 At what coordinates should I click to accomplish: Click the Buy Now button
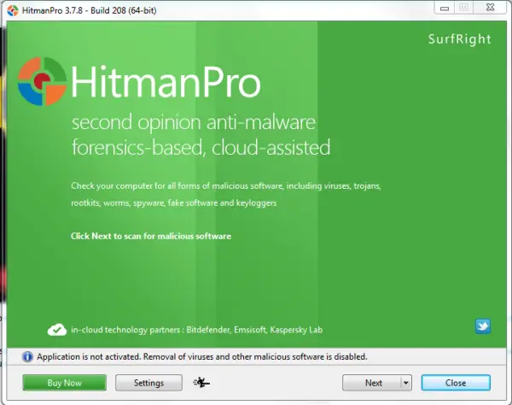[64, 383]
